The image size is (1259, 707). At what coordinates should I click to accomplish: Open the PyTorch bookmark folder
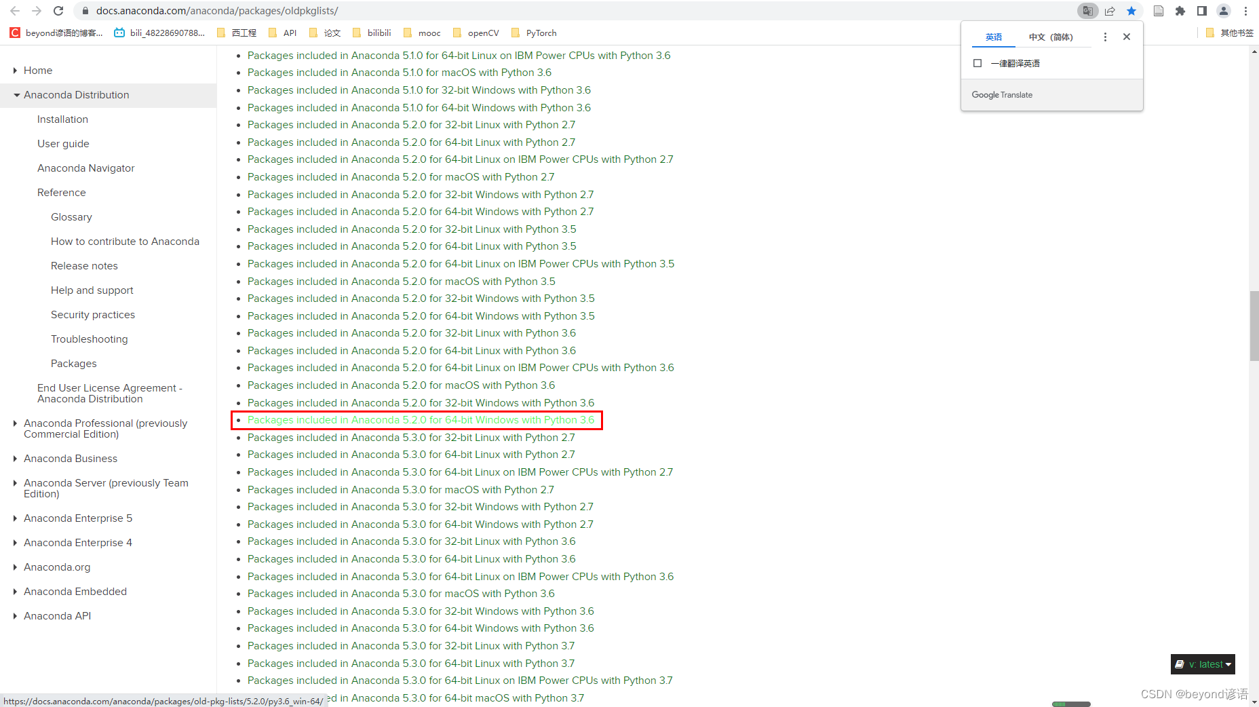(534, 33)
